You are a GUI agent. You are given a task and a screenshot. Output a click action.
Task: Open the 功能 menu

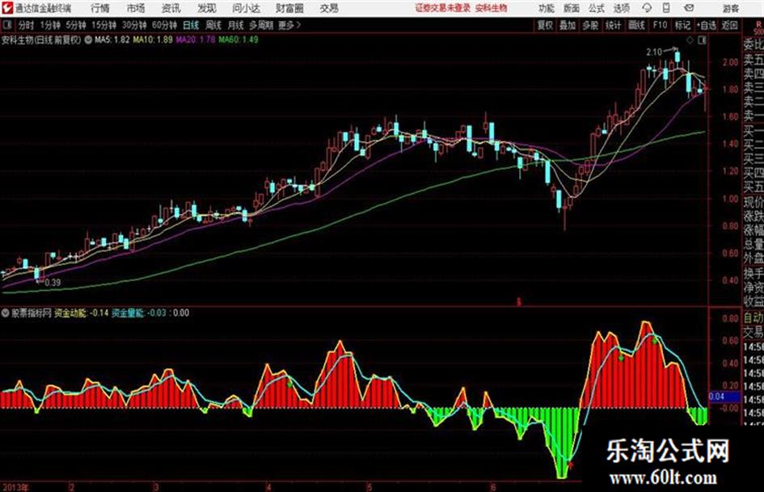(547, 8)
